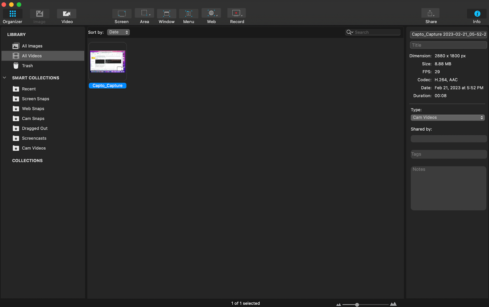Open the Share menu
The height and width of the screenshot is (307, 489).
[x=430, y=14]
